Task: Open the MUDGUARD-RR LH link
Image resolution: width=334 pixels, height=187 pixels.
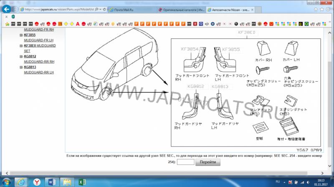Action: click(39, 72)
